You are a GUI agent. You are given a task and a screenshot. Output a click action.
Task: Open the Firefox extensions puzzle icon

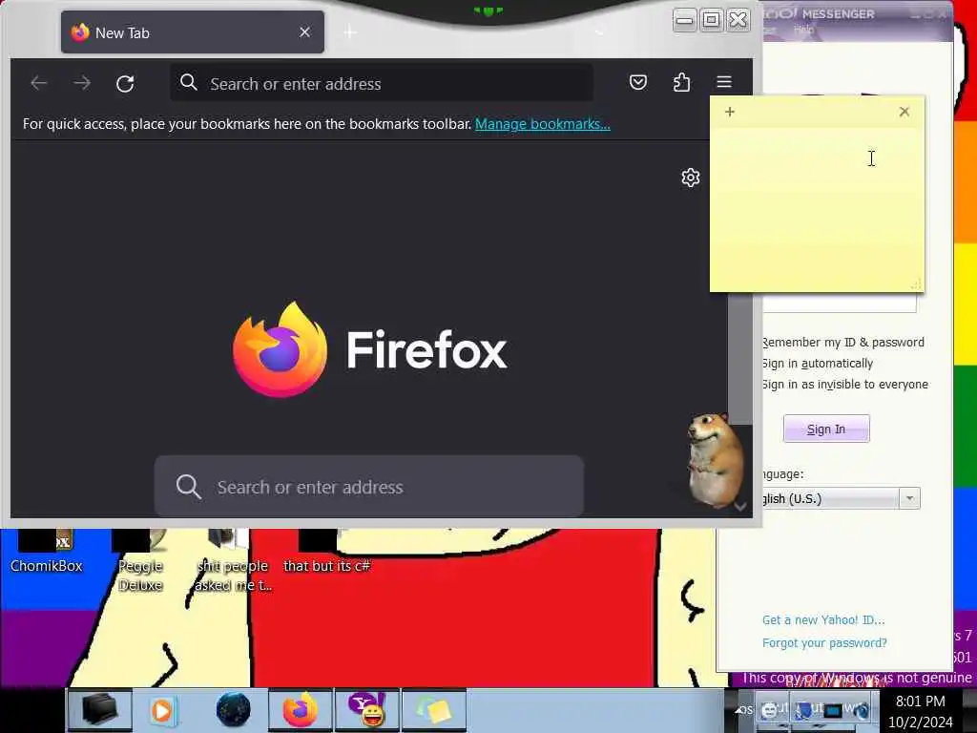click(x=681, y=82)
